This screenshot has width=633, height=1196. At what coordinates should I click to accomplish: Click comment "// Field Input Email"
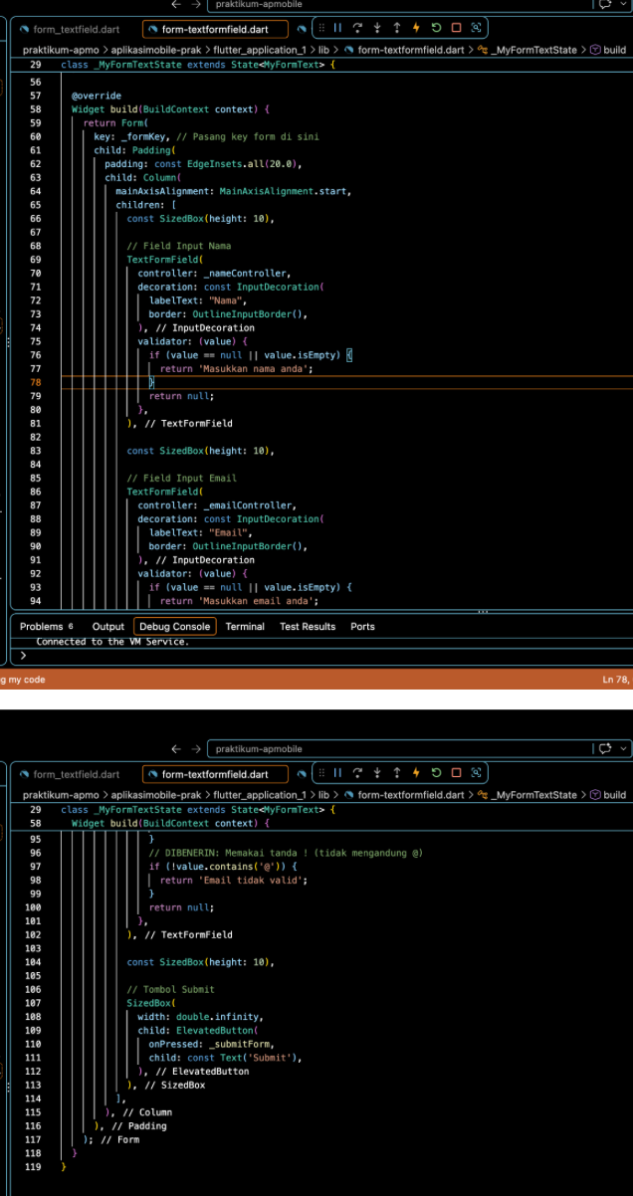pyautogui.click(x=182, y=478)
